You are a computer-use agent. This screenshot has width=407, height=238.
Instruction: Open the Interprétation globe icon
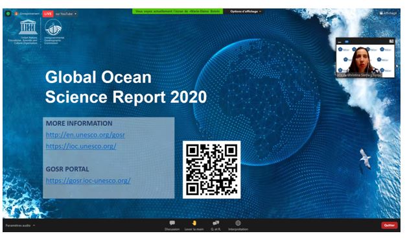[238, 225]
